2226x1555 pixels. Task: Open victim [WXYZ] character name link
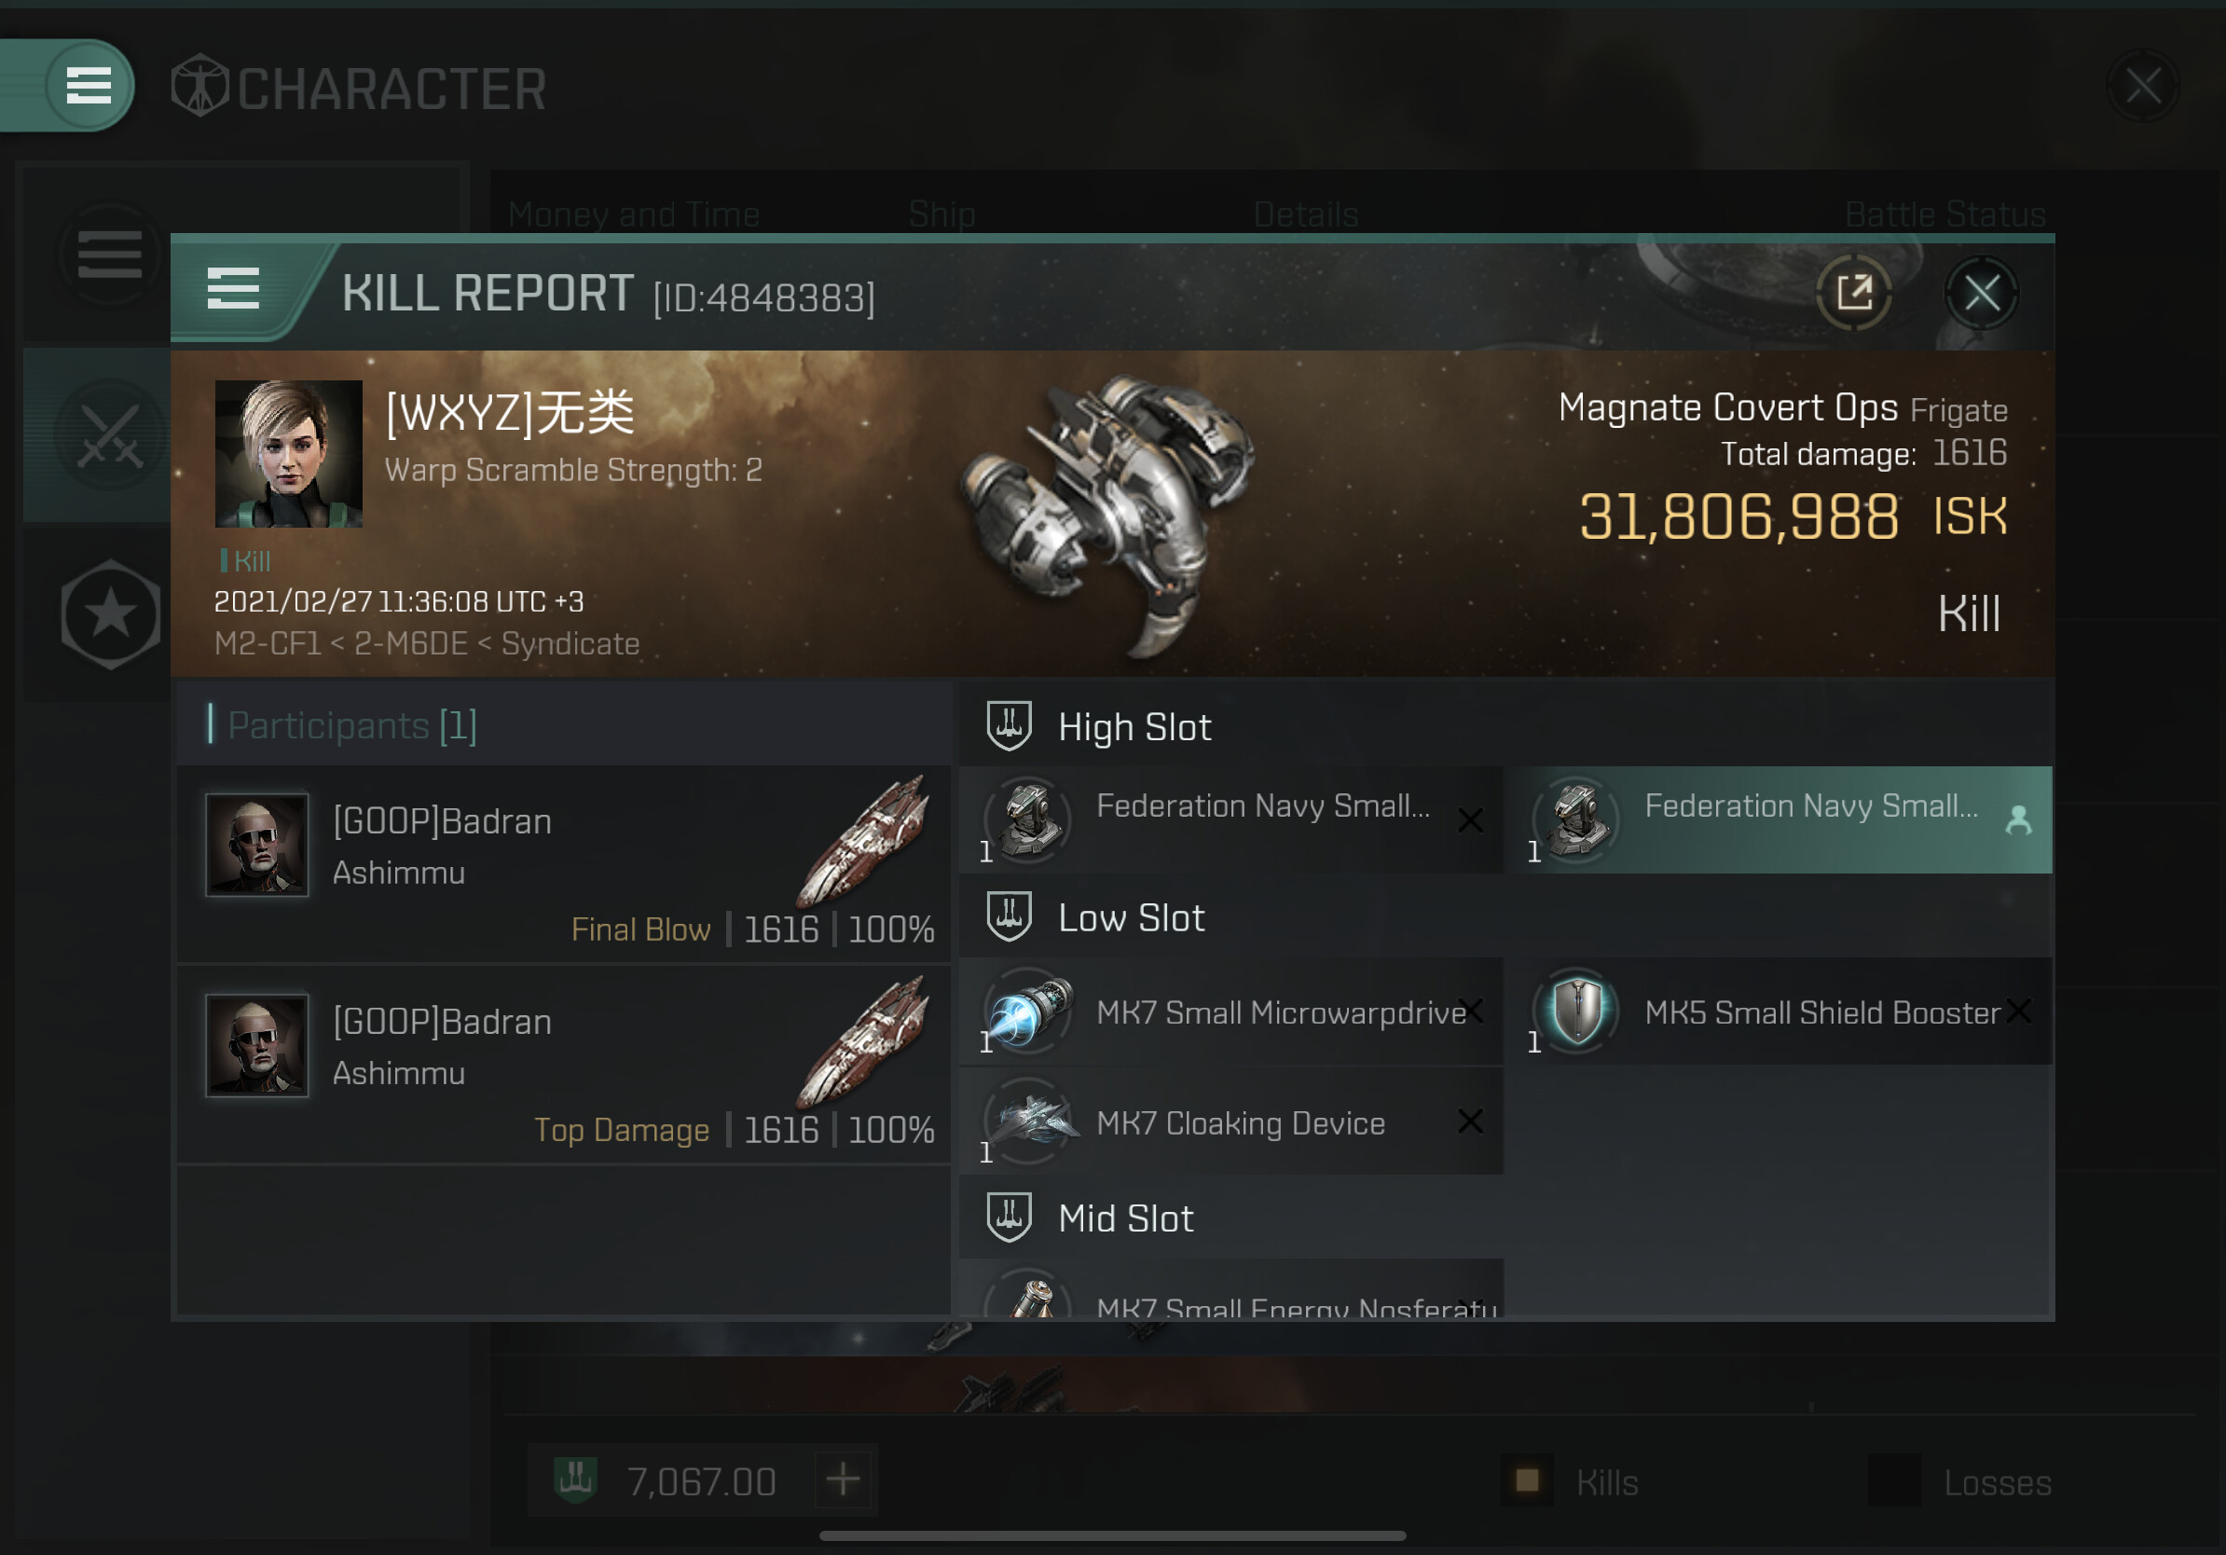click(510, 413)
